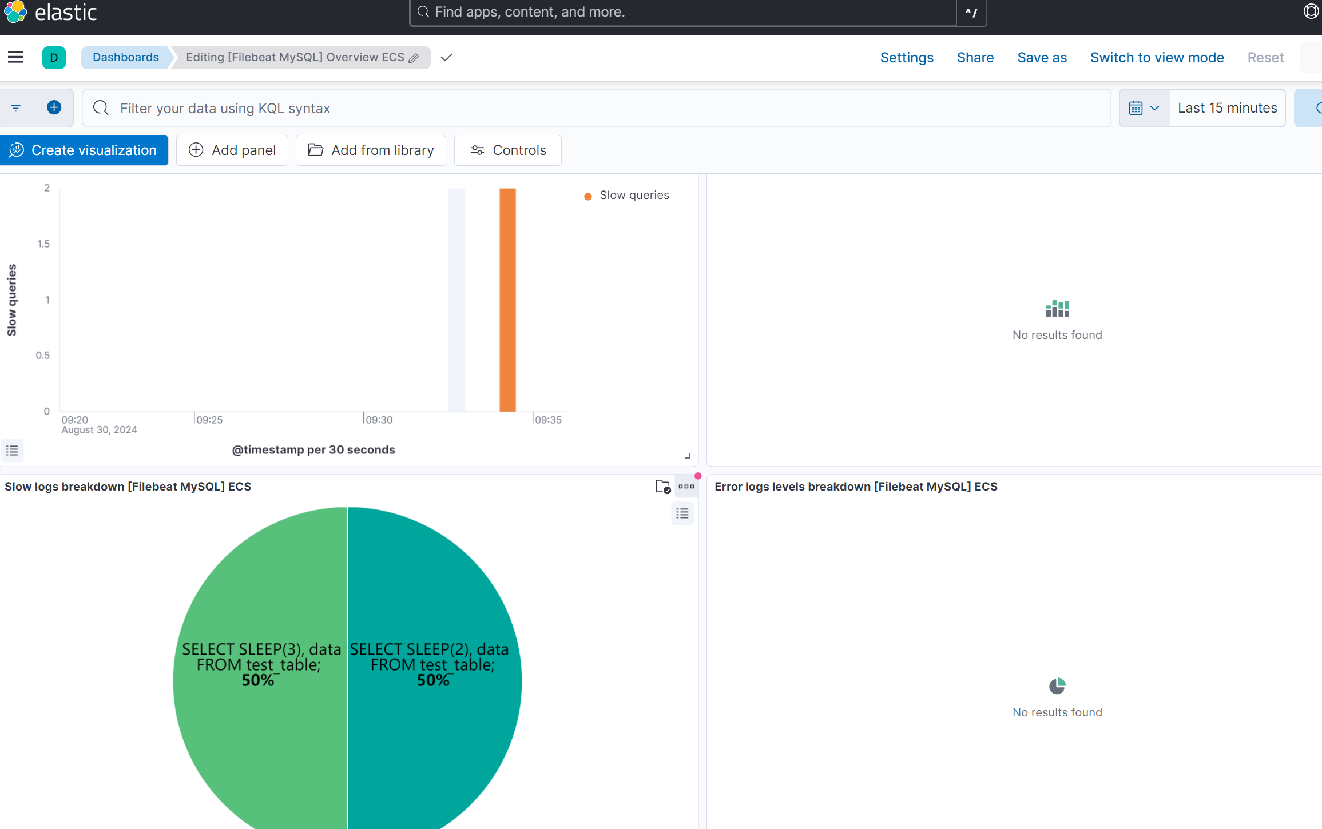Focus Find apps global search field

[683, 12]
